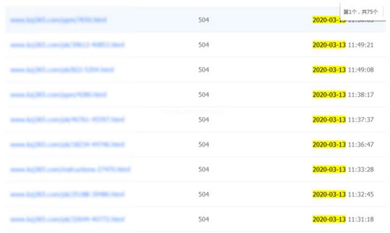Click the 504 status code in the 11:36:47 row
The width and height of the screenshot is (390, 233).
203,144
